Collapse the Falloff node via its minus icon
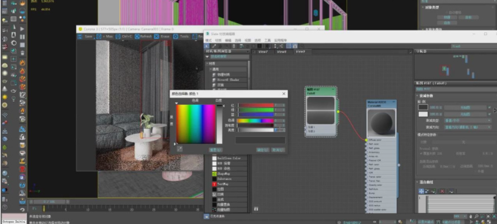Image resolution: width=497 pixels, height=224 pixels. tap(333, 90)
